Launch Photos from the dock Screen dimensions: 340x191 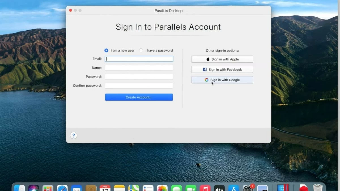tap(162, 188)
